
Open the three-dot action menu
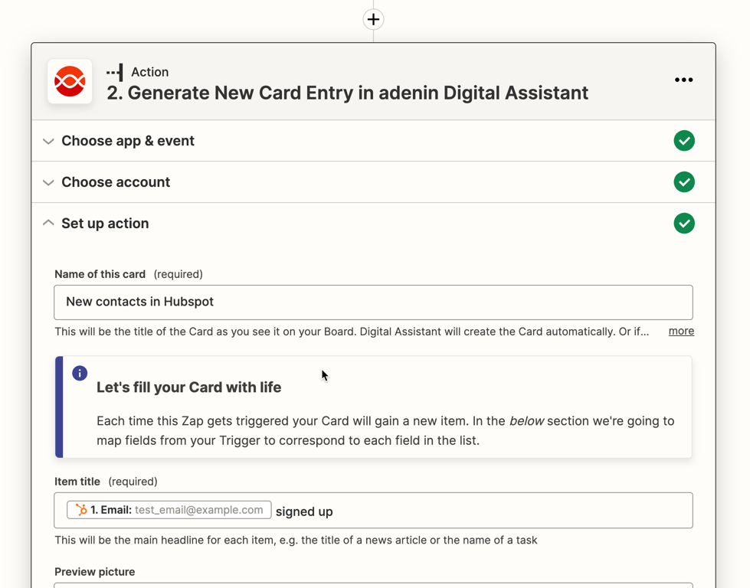[x=683, y=80]
